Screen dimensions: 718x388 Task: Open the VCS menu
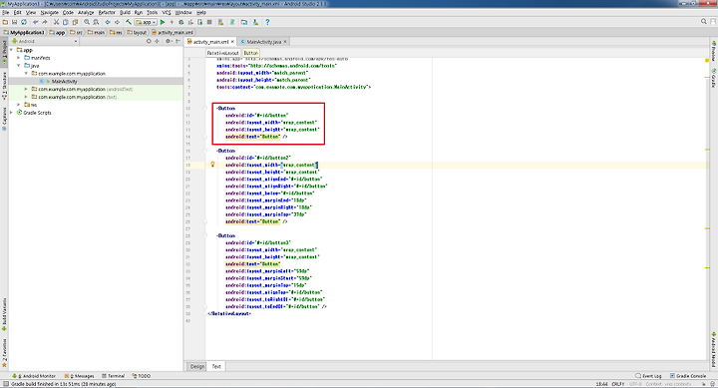[167, 12]
